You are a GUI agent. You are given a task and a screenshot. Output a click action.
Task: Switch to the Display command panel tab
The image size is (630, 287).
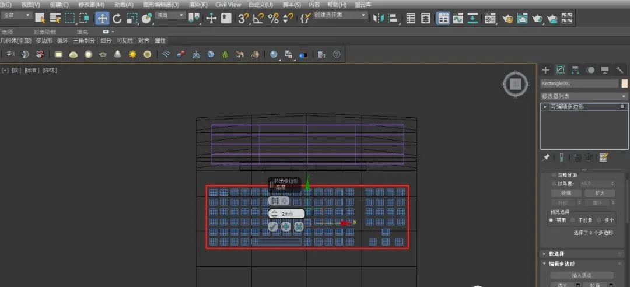tap(605, 70)
